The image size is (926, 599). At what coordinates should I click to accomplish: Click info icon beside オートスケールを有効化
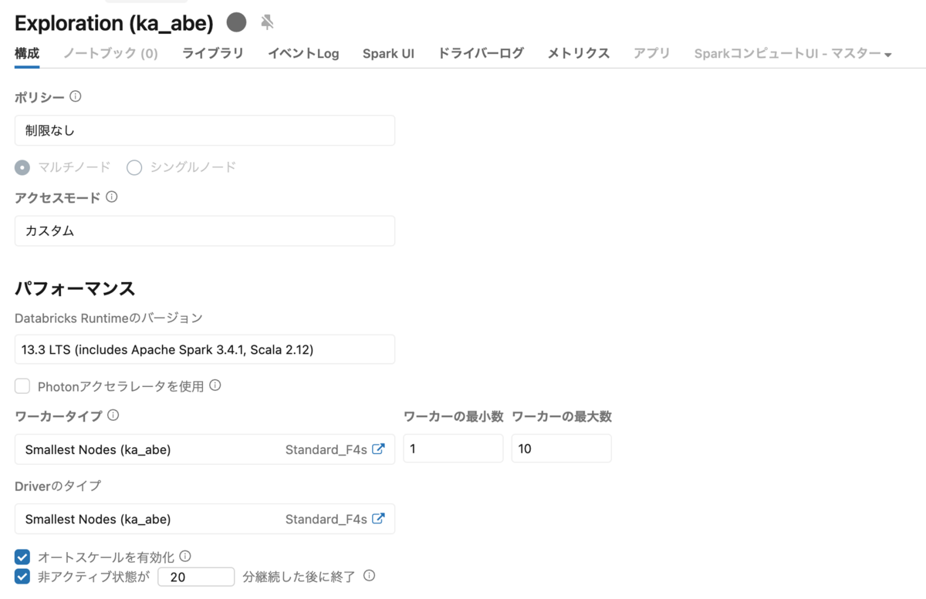[x=185, y=556]
